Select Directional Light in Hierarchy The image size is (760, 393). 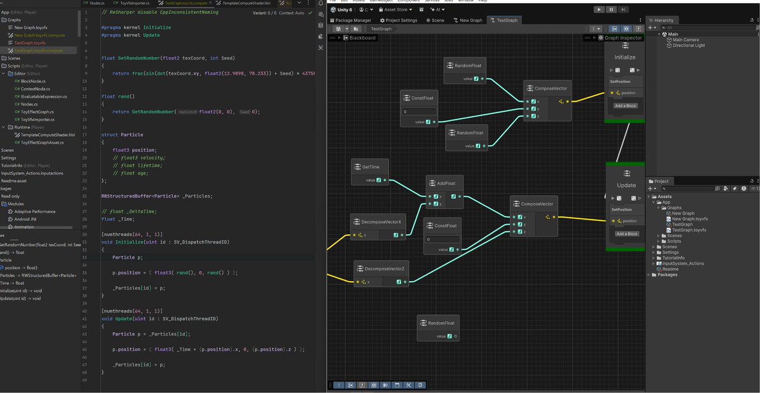point(688,46)
